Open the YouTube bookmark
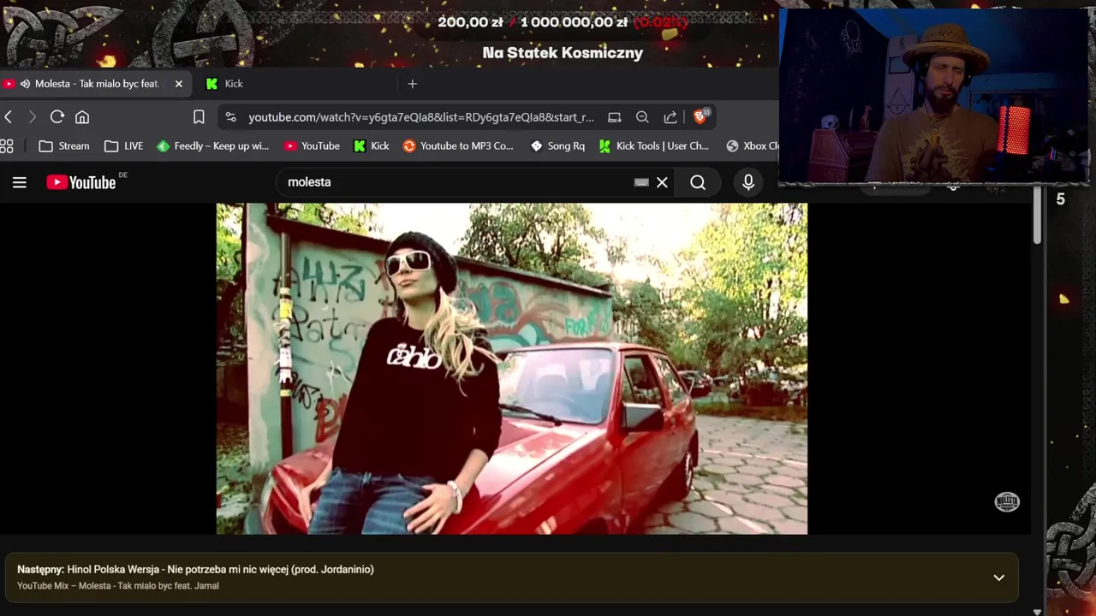1096x616 pixels. (x=312, y=146)
